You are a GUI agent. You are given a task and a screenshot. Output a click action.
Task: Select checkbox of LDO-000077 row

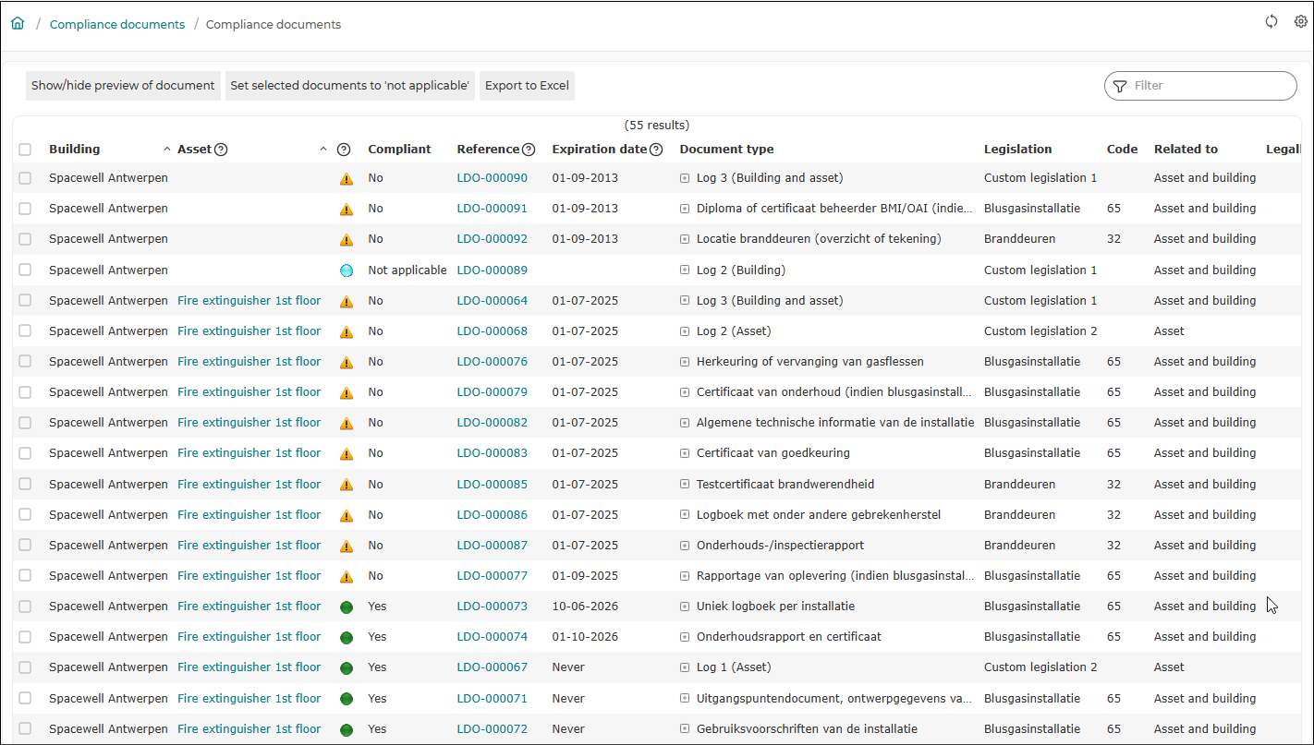click(25, 575)
